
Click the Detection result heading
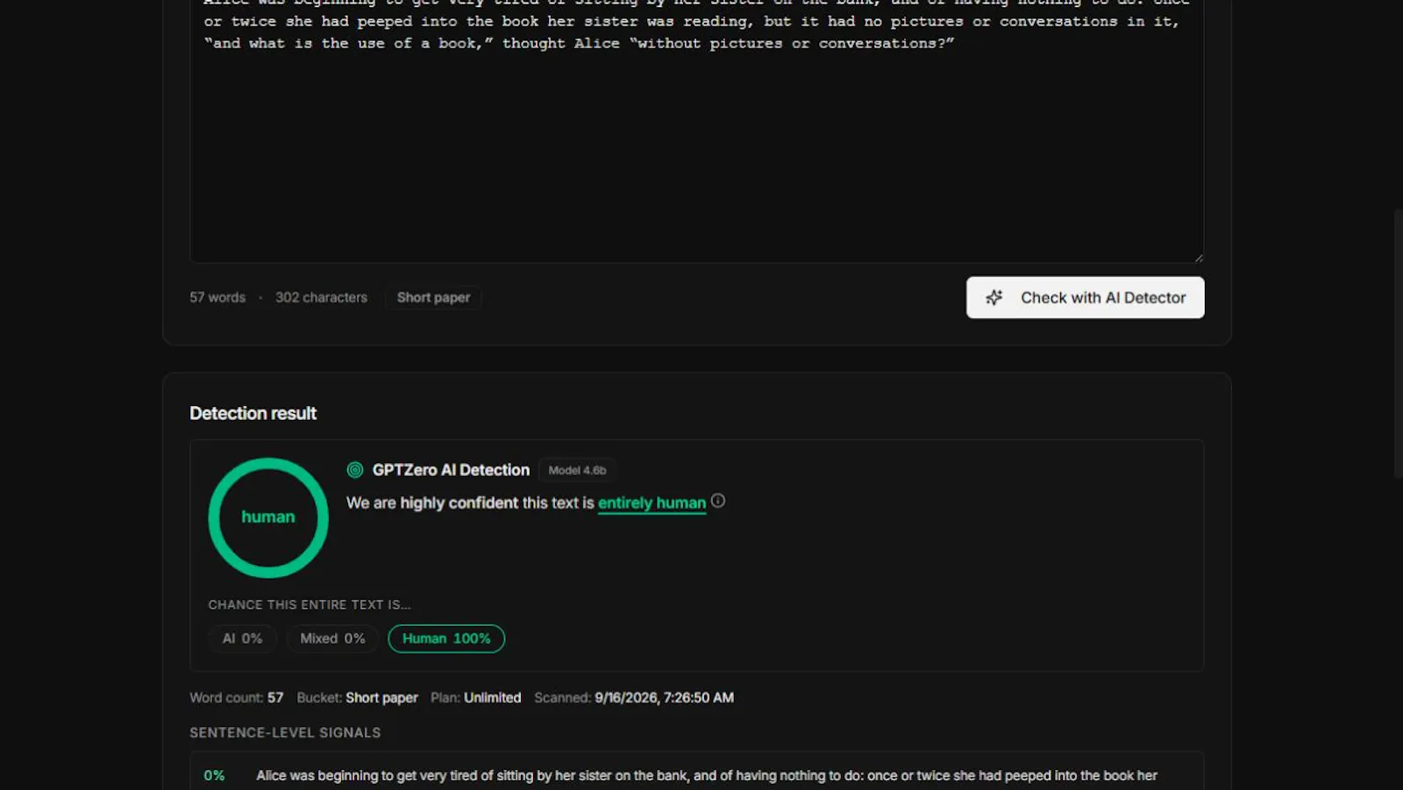(x=253, y=413)
